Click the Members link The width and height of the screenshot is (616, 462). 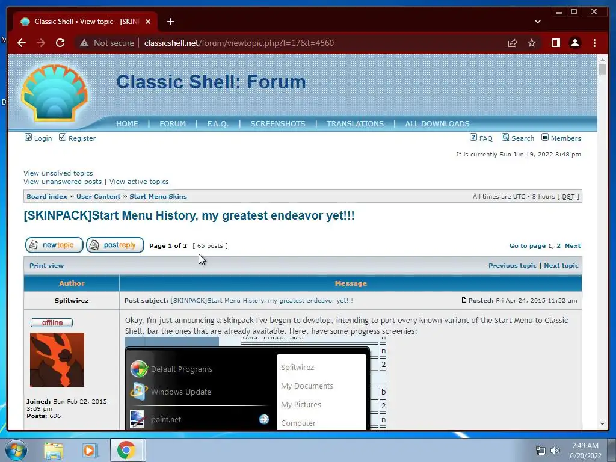click(x=565, y=138)
